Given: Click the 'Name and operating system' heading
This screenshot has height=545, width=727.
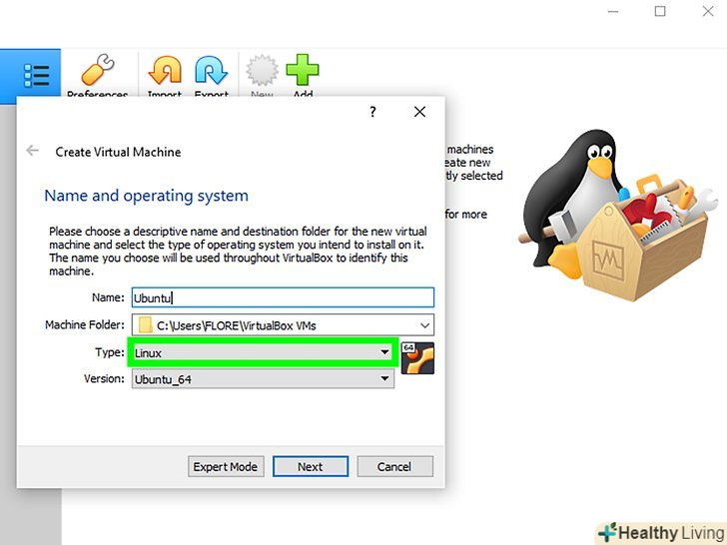Looking at the screenshot, I should 146,196.
